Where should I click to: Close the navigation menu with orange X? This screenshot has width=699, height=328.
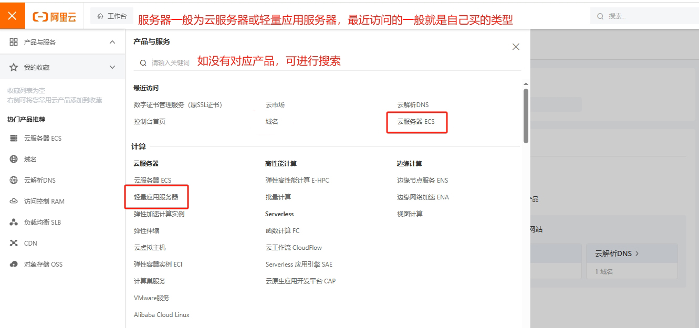(x=13, y=16)
